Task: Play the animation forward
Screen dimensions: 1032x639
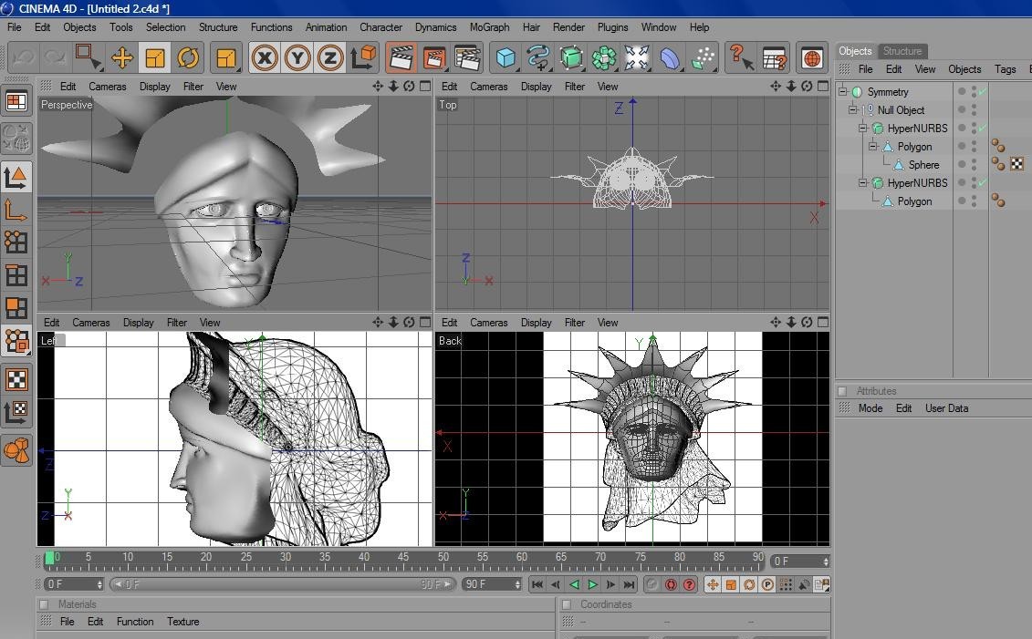Action: 592,584
